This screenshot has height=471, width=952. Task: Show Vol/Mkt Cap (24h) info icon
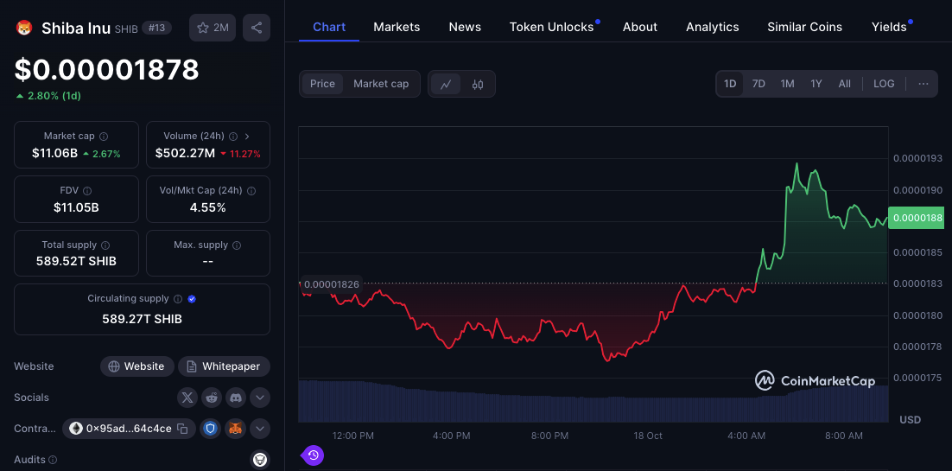(251, 191)
